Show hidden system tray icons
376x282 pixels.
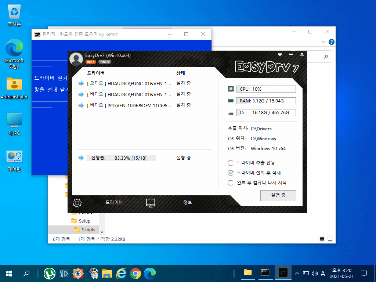(297, 274)
